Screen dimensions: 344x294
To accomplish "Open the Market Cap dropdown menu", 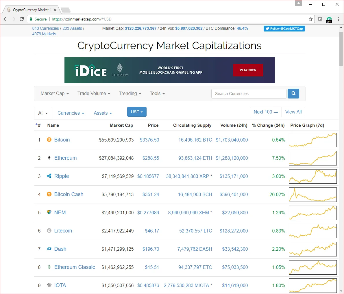I will (55, 94).
